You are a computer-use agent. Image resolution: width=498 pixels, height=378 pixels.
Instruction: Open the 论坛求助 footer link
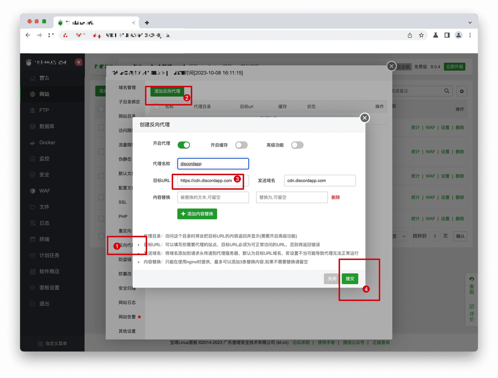pyautogui.click(x=301, y=343)
